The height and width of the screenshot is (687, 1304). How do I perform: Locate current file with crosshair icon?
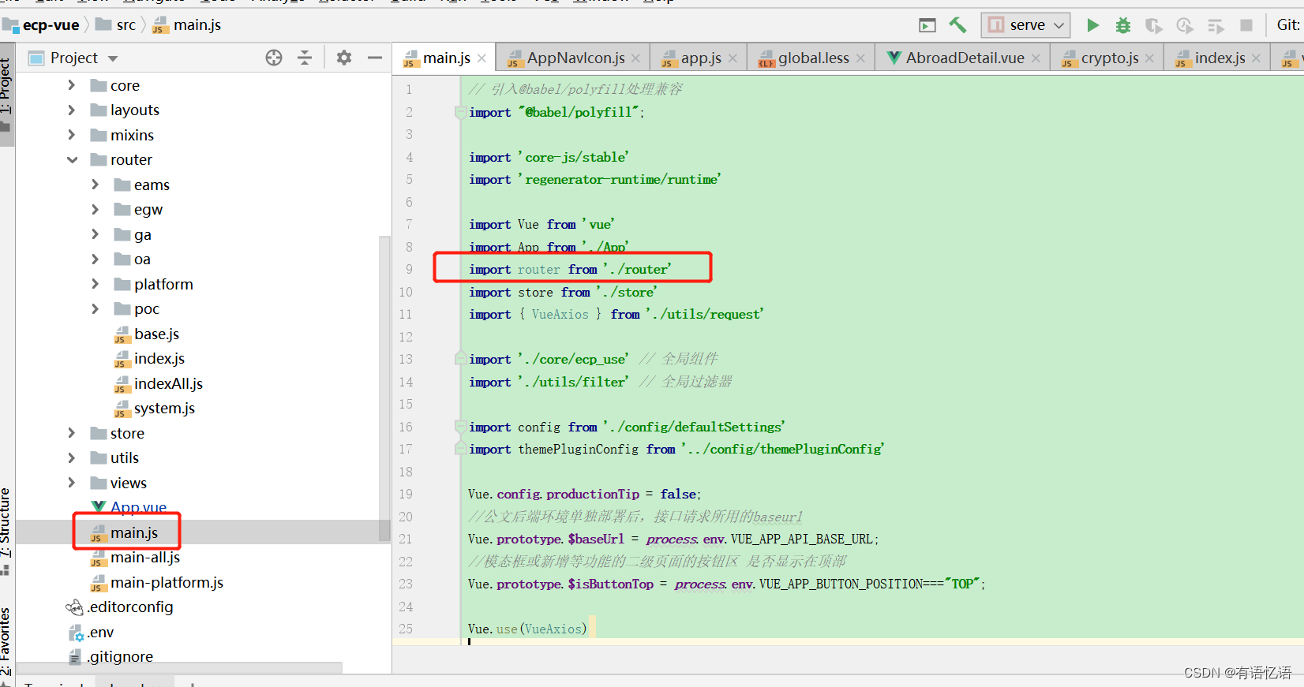[274, 58]
